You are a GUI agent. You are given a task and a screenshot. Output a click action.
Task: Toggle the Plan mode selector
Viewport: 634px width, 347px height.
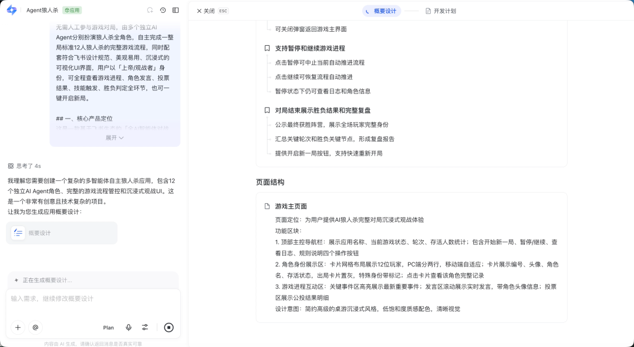pos(109,328)
